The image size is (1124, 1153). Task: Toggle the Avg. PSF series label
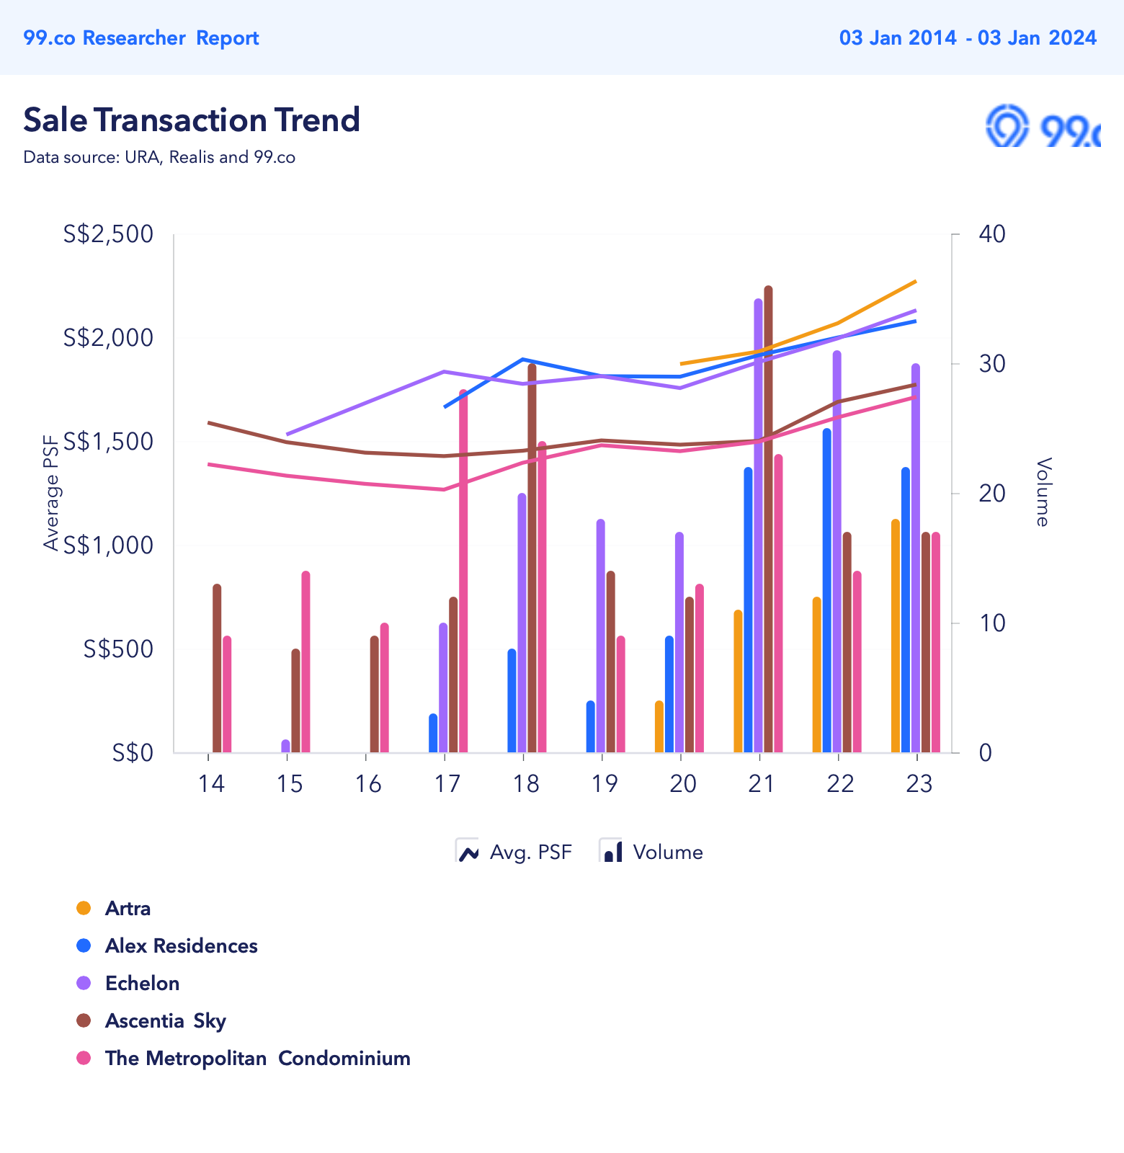[x=530, y=852]
